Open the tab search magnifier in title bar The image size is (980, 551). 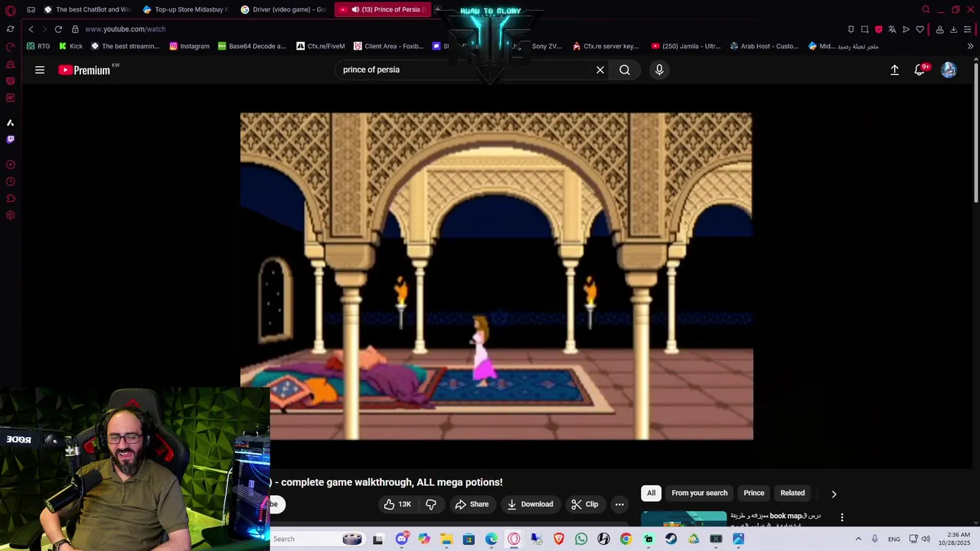[926, 10]
